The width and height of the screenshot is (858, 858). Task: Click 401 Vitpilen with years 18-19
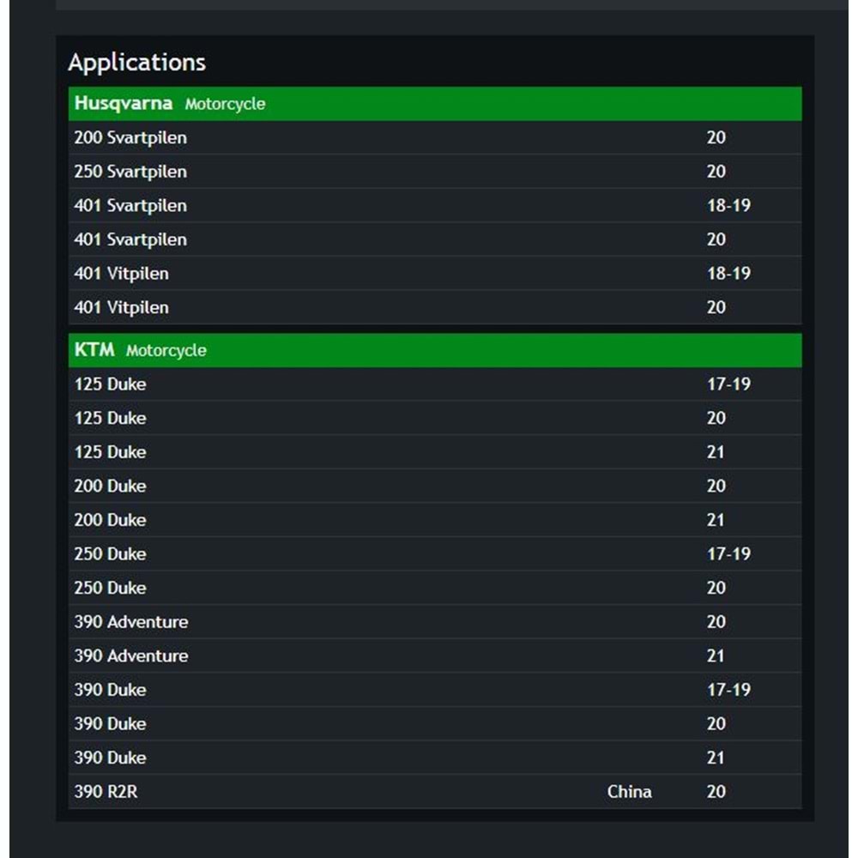(122, 274)
